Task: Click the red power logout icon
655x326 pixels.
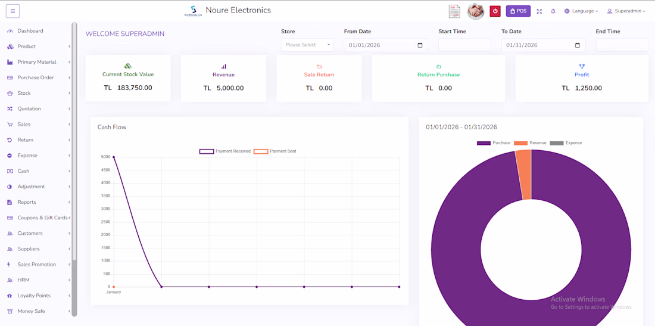Action: [495, 11]
